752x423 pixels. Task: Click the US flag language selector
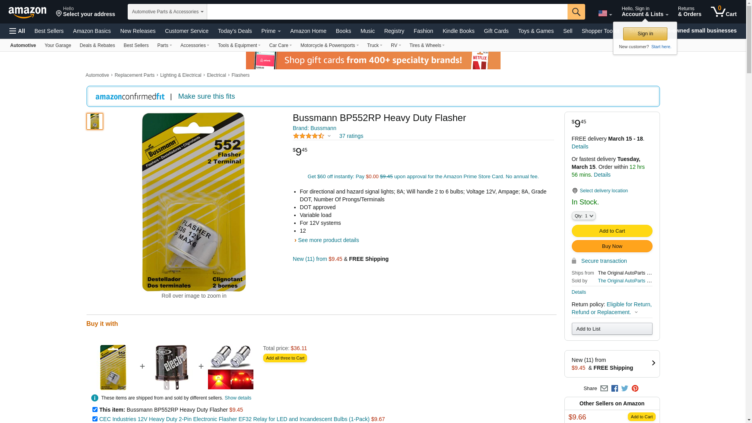(605, 14)
